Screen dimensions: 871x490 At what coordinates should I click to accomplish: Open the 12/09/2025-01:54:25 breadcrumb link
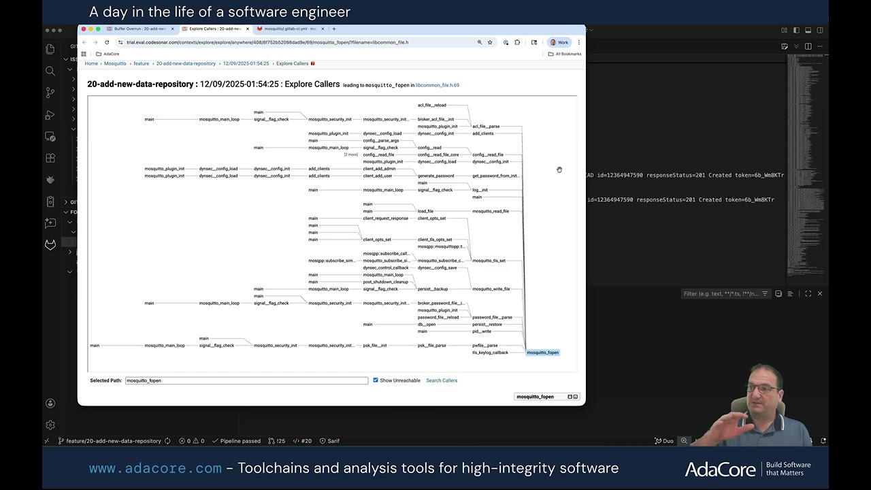point(246,63)
